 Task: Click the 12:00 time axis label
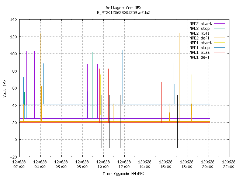point(124,167)
